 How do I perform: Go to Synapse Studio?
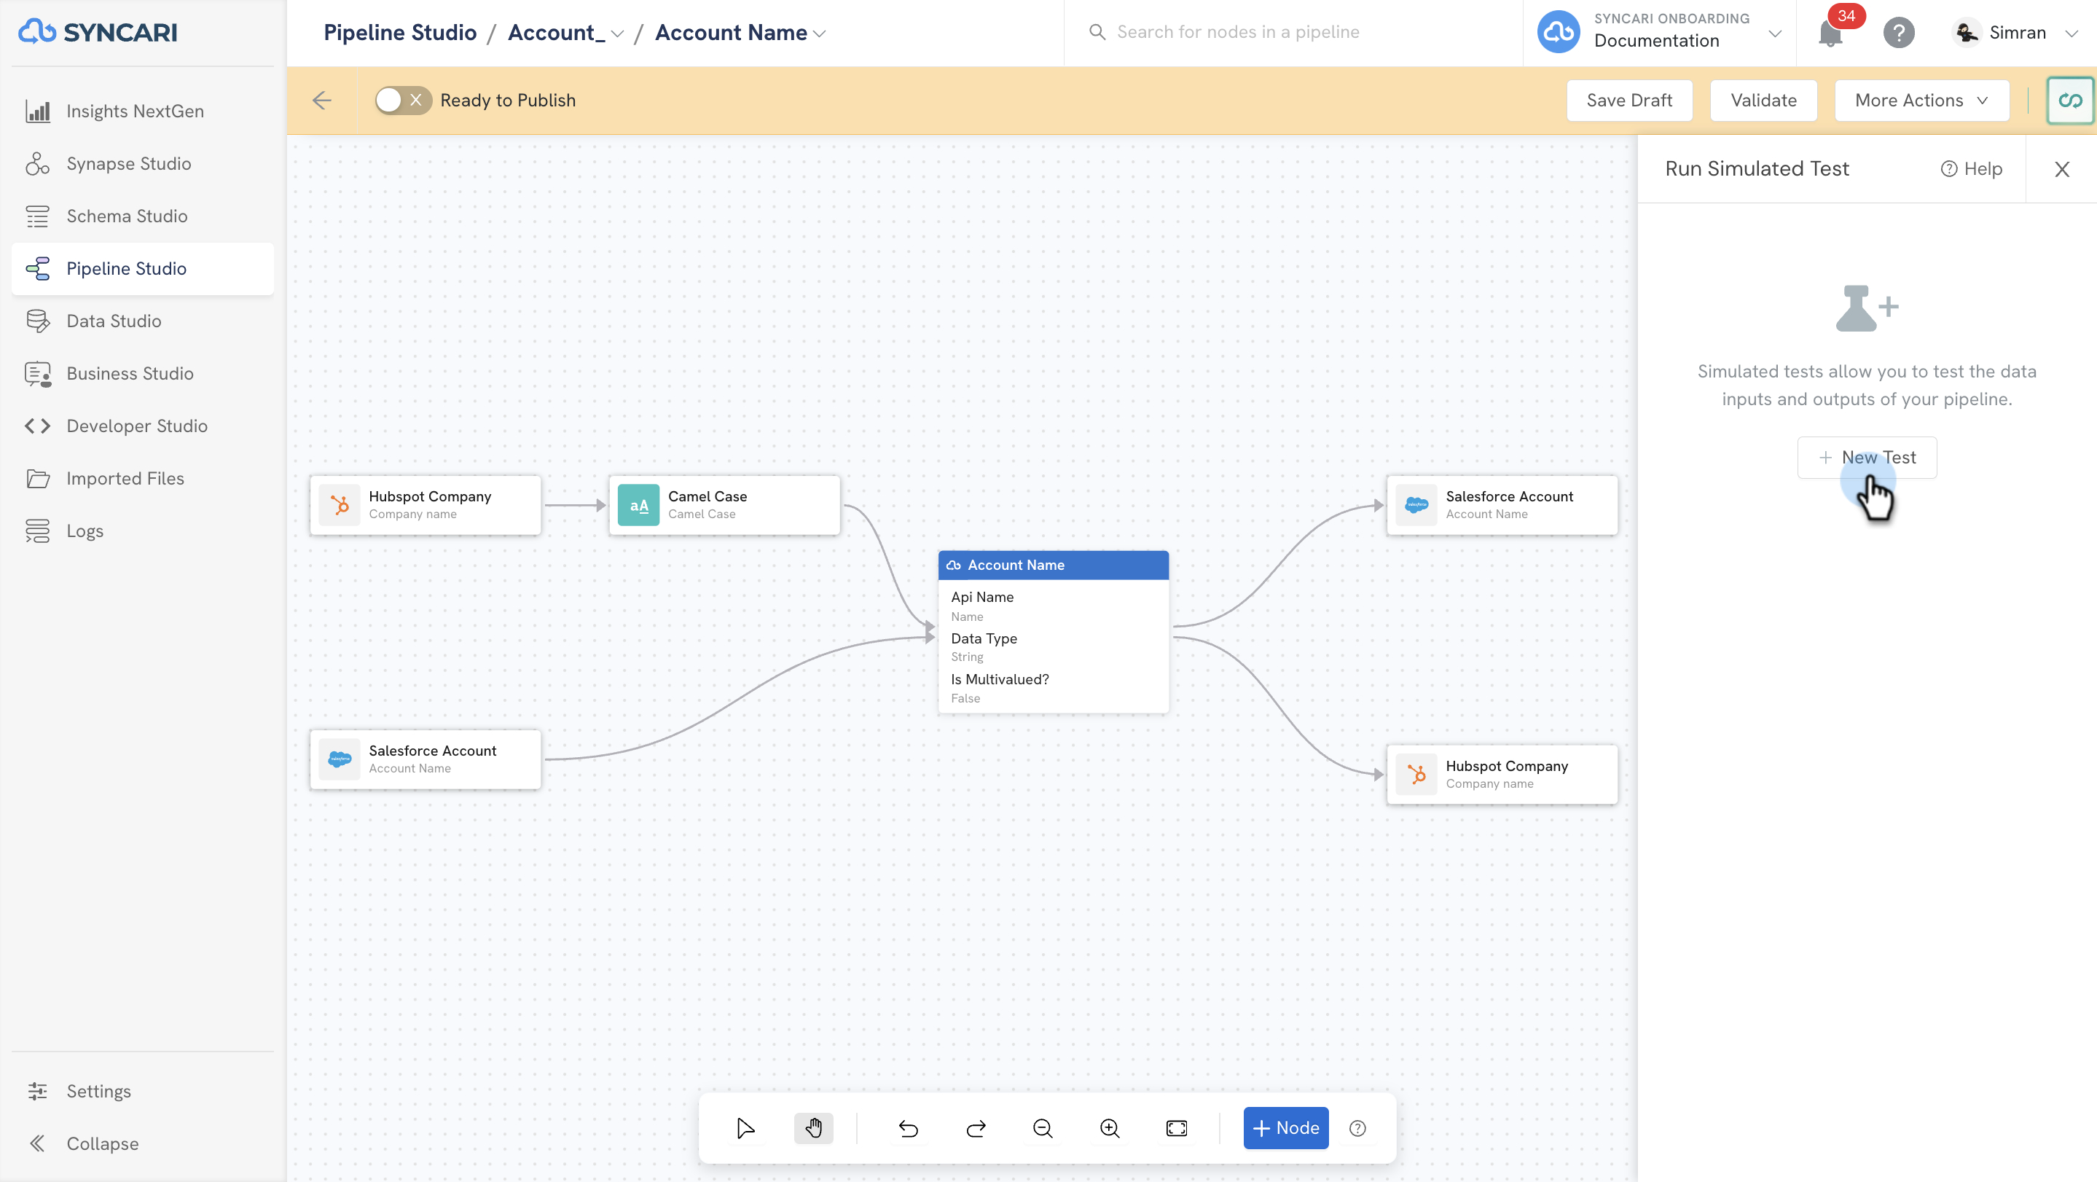click(x=143, y=164)
